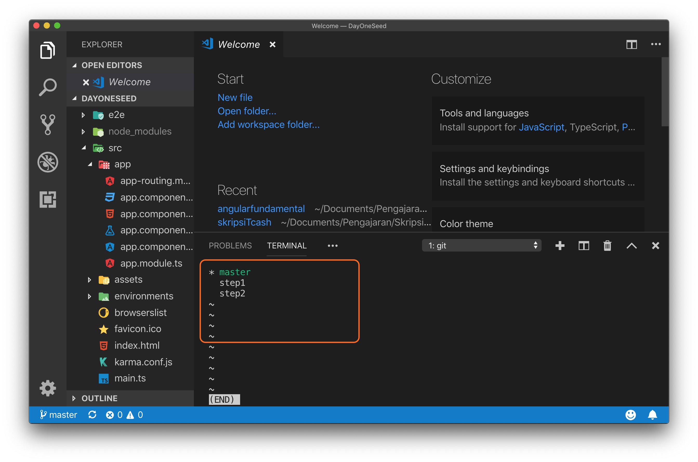Close the terminal panel

click(655, 246)
